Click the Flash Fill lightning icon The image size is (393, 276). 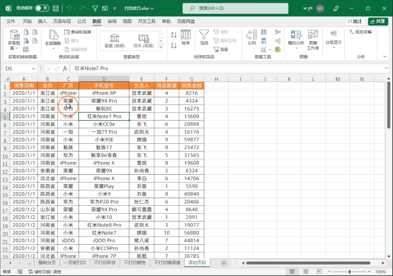(x=264, y=32)
